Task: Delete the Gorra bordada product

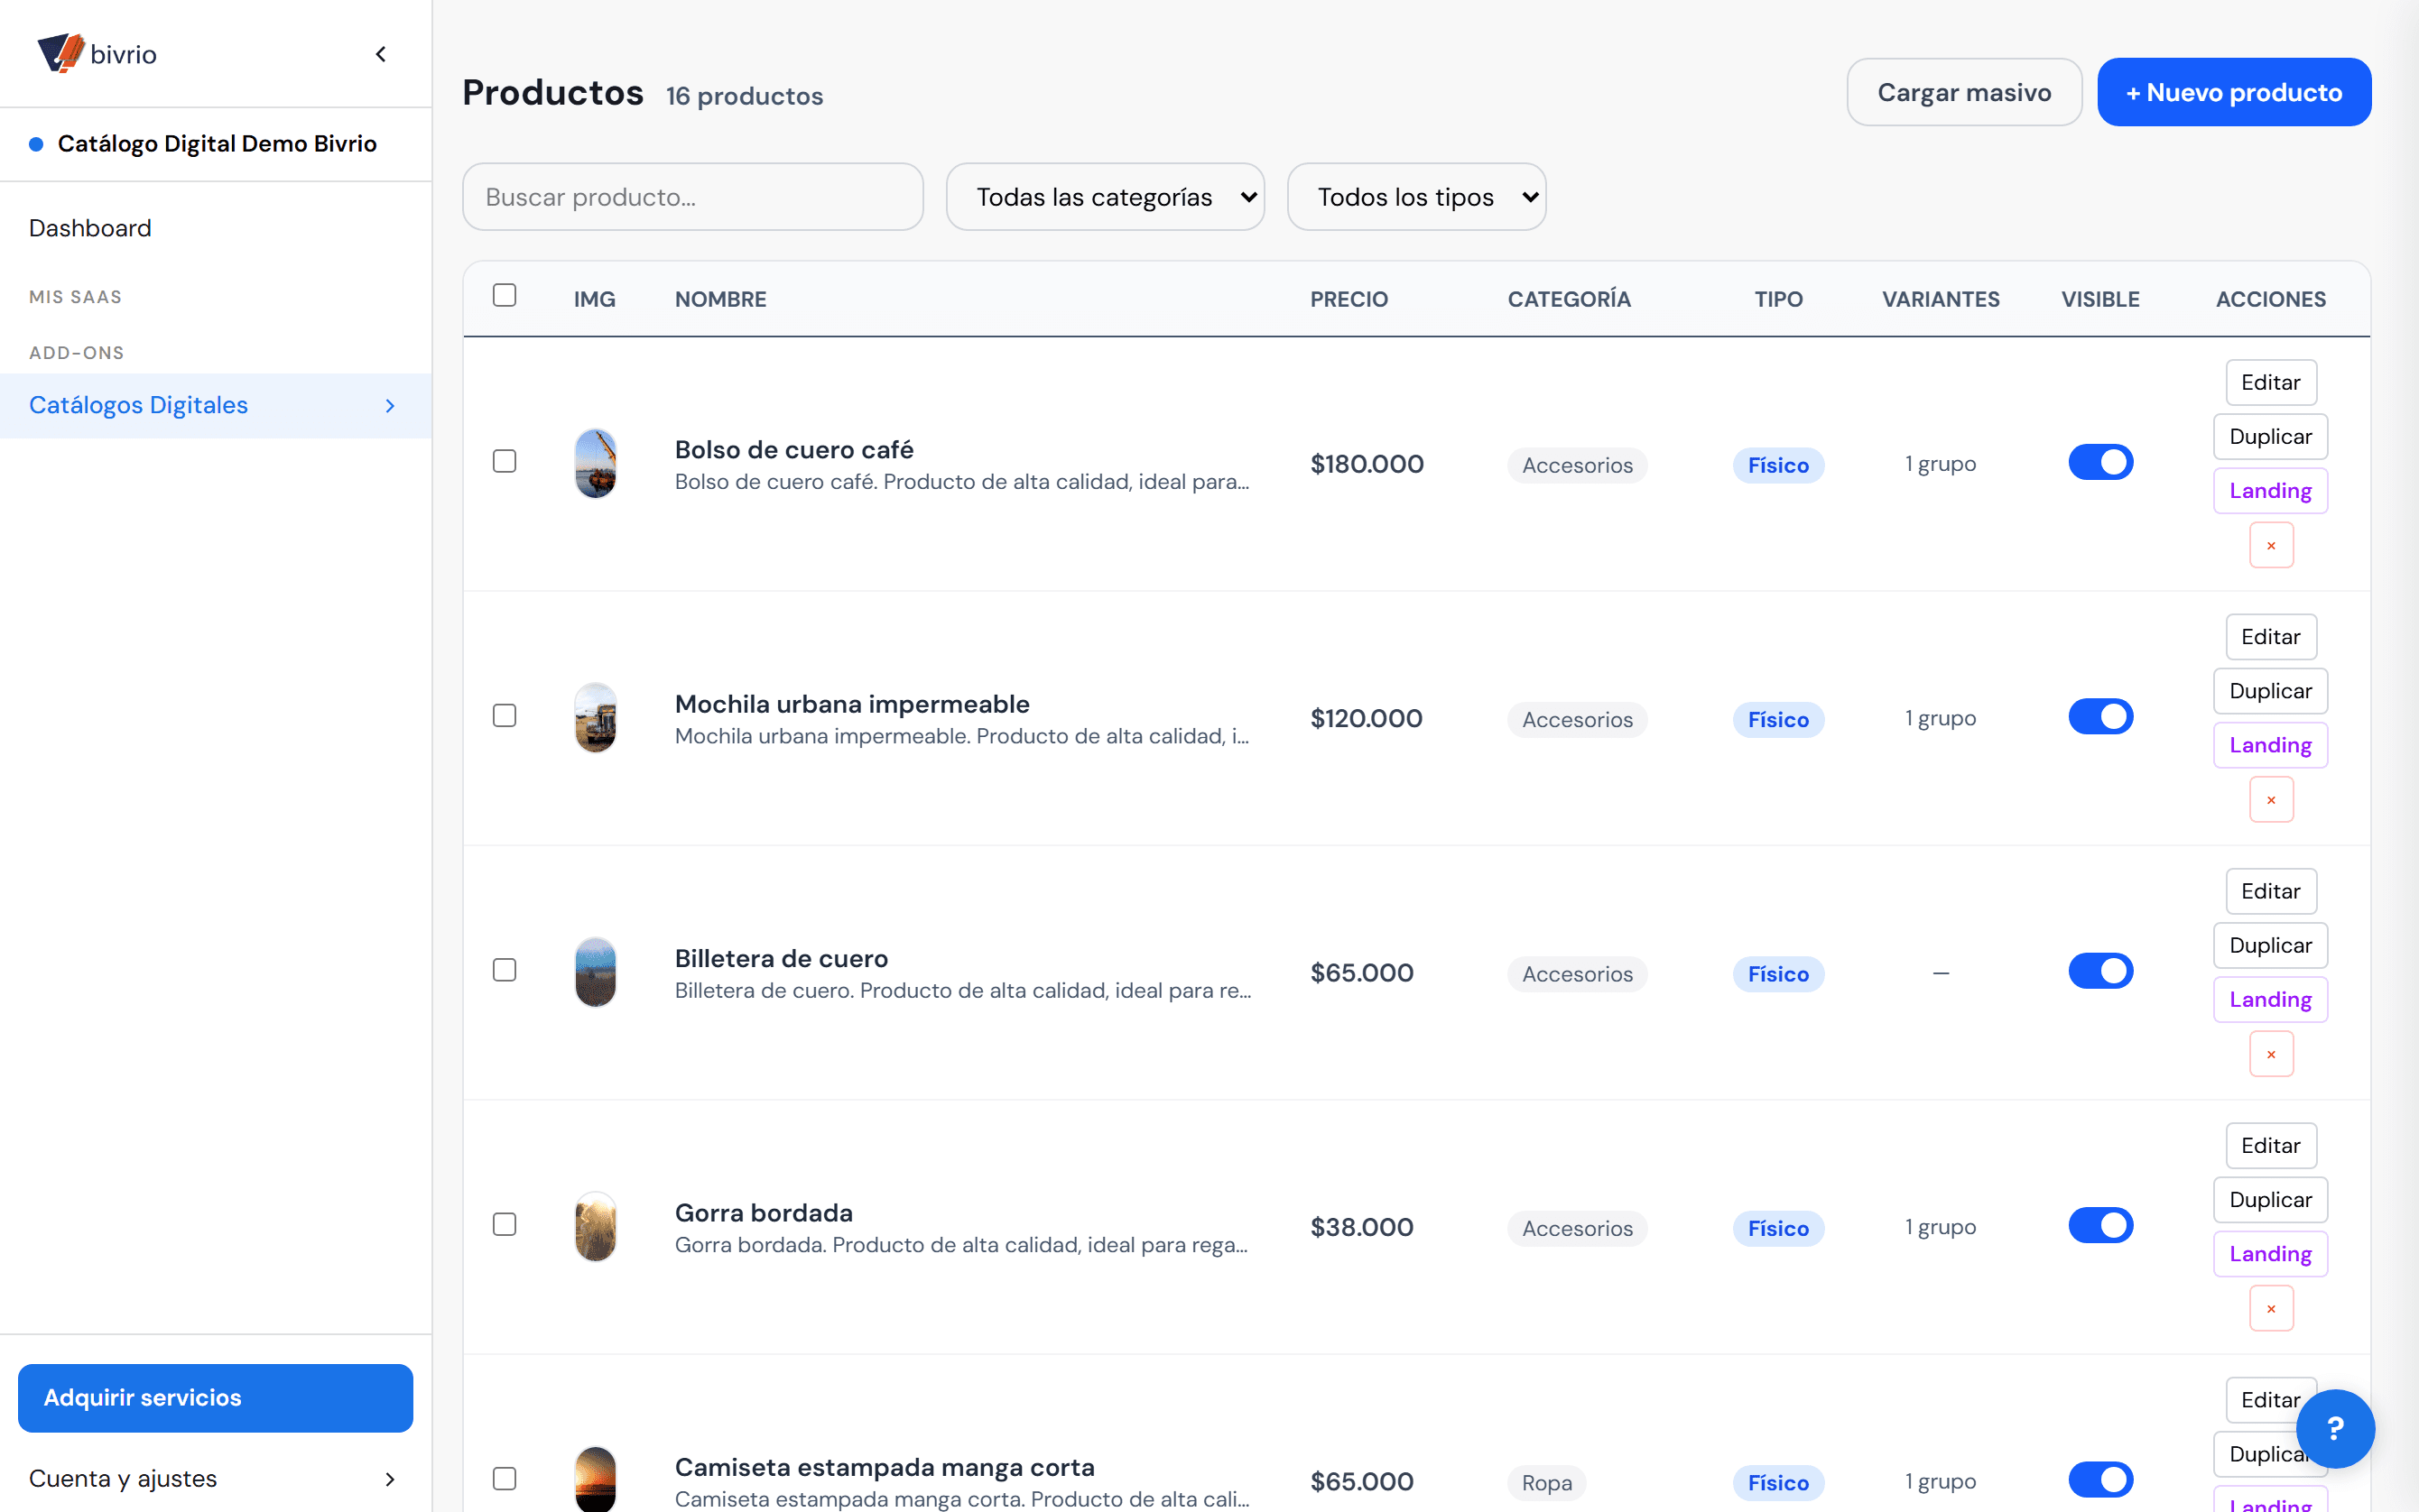Action: coord(2271,1308)
